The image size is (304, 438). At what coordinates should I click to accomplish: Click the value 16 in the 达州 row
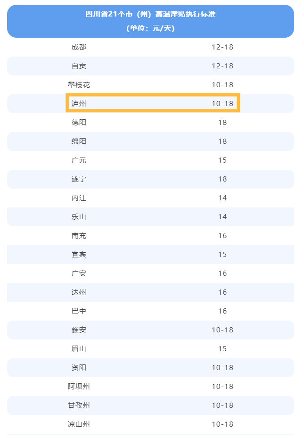[222, 292]
